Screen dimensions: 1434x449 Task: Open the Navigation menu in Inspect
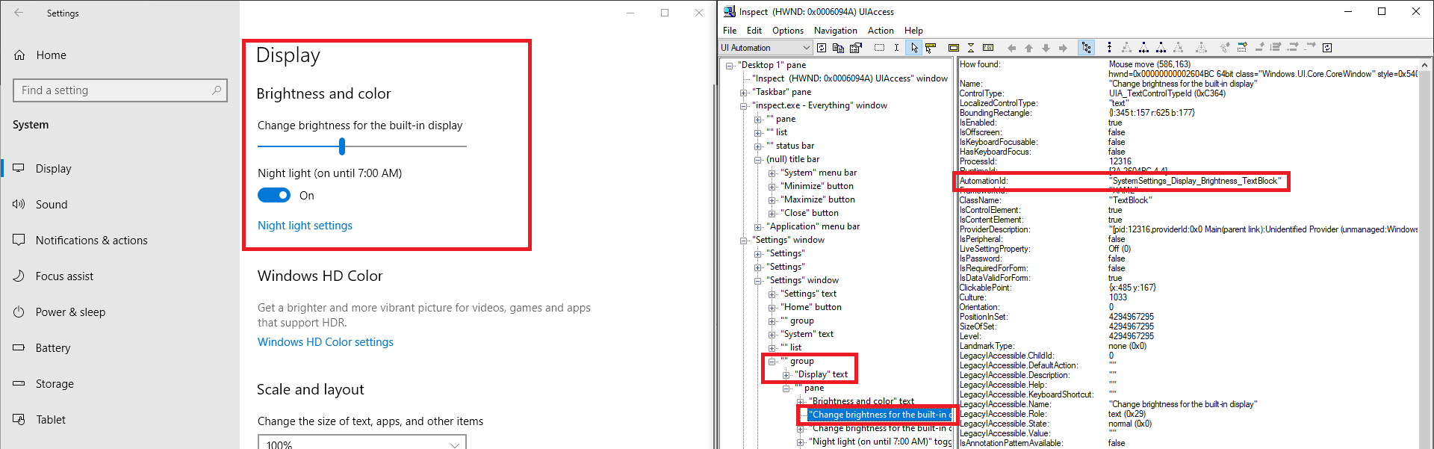[x=836, y=31]
